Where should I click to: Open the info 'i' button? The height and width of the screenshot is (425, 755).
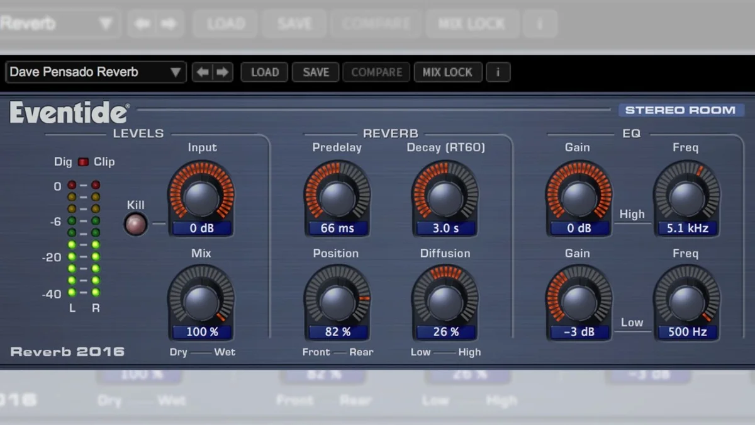pyautogui.click(x=498, y=72)
